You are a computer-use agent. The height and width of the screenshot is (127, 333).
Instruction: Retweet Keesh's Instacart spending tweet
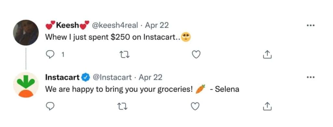(123, 55)
